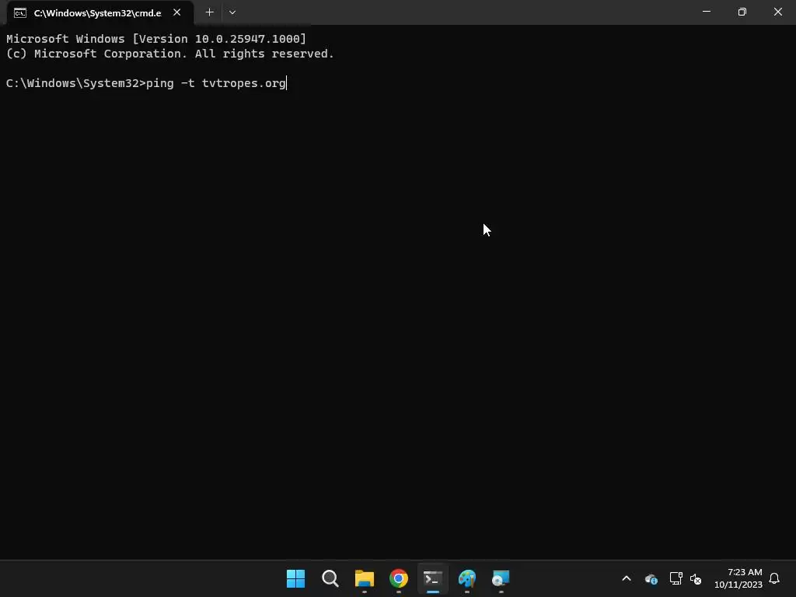Click the Microsoft Corporation copyright line

point(170,54)
